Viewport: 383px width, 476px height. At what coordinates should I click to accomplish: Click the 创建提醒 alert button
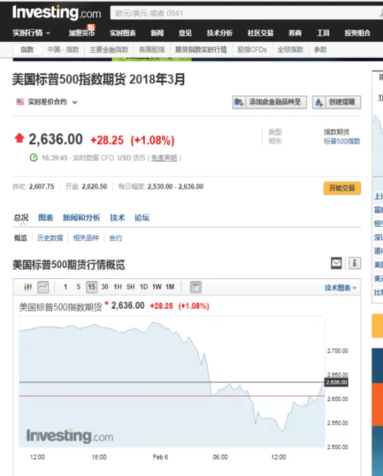(x=337, y=102)
